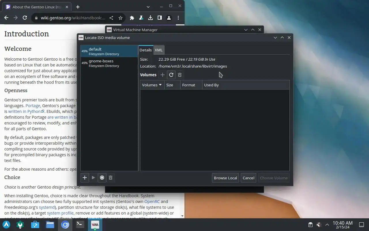Sort by the Volumes column header
Image resolution: width=369 pixels, height=231 pixels.
pyautogui.click(x=152, y=85)
